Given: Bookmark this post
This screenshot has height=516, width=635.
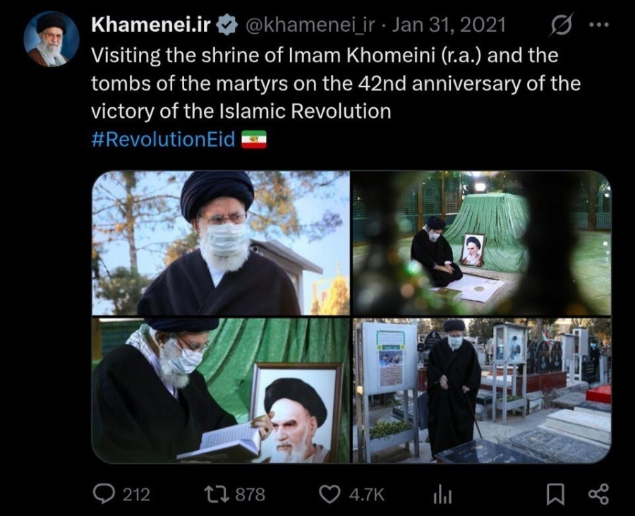Looking at the screenshot, I should [555, 495].
